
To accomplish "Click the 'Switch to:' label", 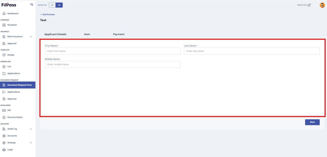I will pos(43,5).
